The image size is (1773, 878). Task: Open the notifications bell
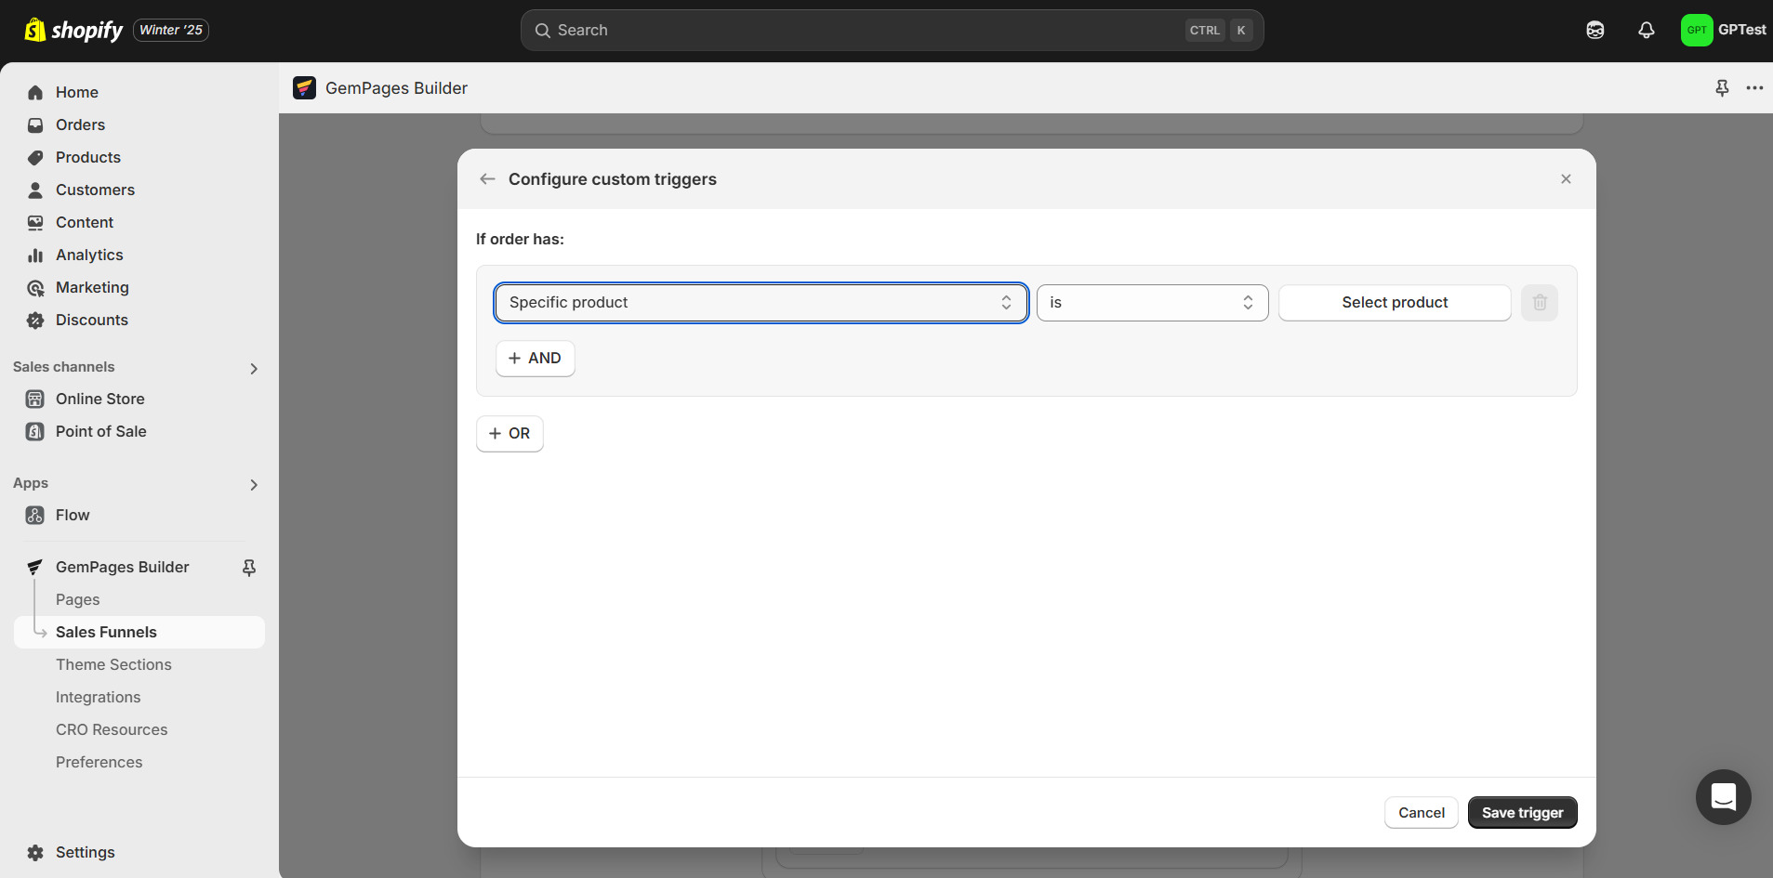point(1646,31)
